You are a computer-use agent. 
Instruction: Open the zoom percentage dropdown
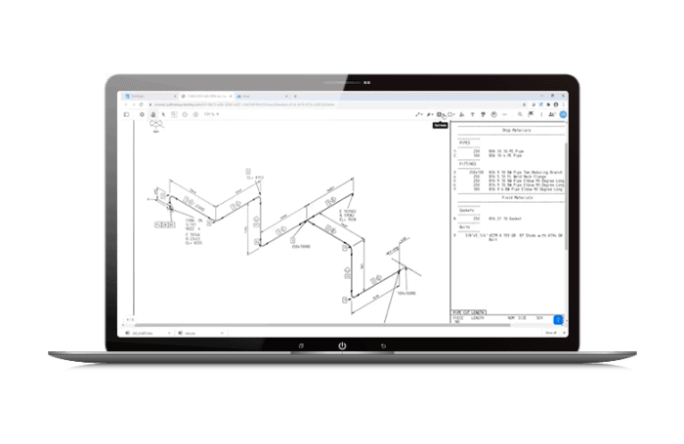pyautogui.click(x=210, y=114)
